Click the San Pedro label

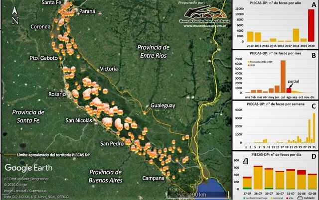click(112, 144)
